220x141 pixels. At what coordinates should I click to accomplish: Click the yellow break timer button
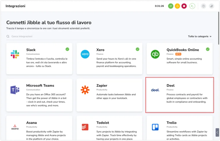(x=177, y=6)
